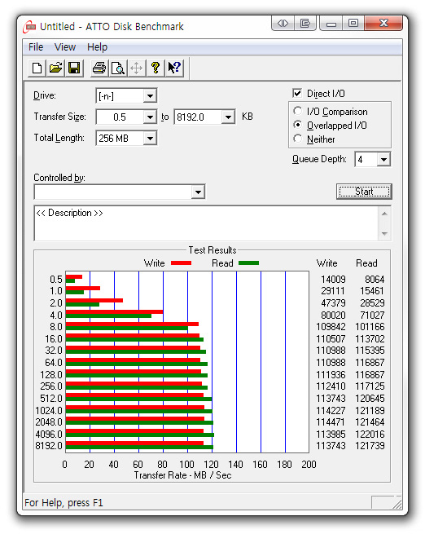Uncheck the Direct I/O checkbox
This screenshot has height=534, width=425.
pyautogui.click(x=297, y=93)
